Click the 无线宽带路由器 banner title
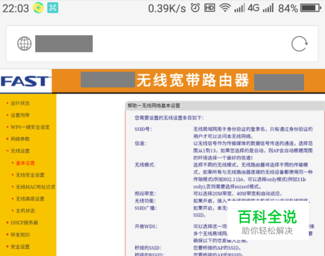 (192, 81)
